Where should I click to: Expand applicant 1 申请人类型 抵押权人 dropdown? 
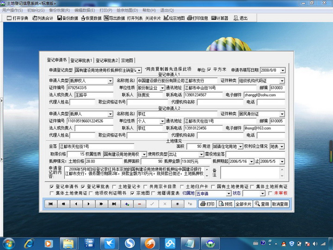[x=110, y=81]
